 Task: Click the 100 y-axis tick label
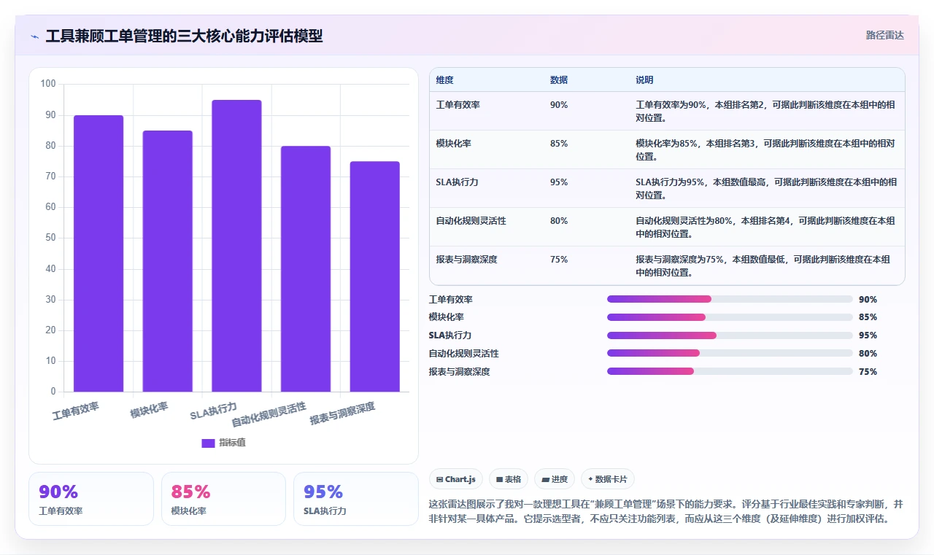48,84
